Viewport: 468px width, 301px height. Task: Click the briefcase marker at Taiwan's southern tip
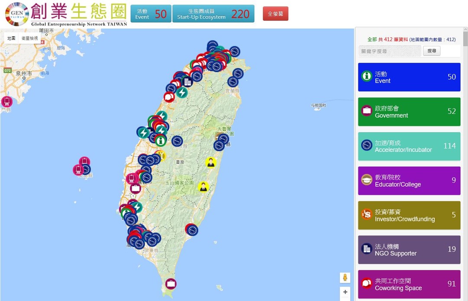(x=171, y=283)
